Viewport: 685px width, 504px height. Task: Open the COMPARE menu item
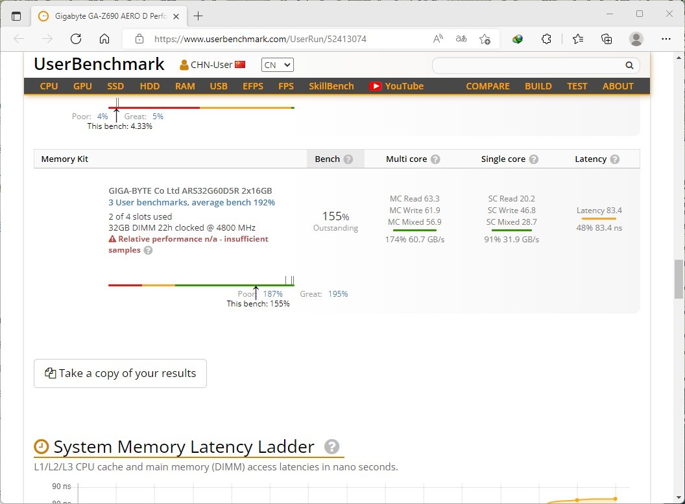(x=488, y=86)
